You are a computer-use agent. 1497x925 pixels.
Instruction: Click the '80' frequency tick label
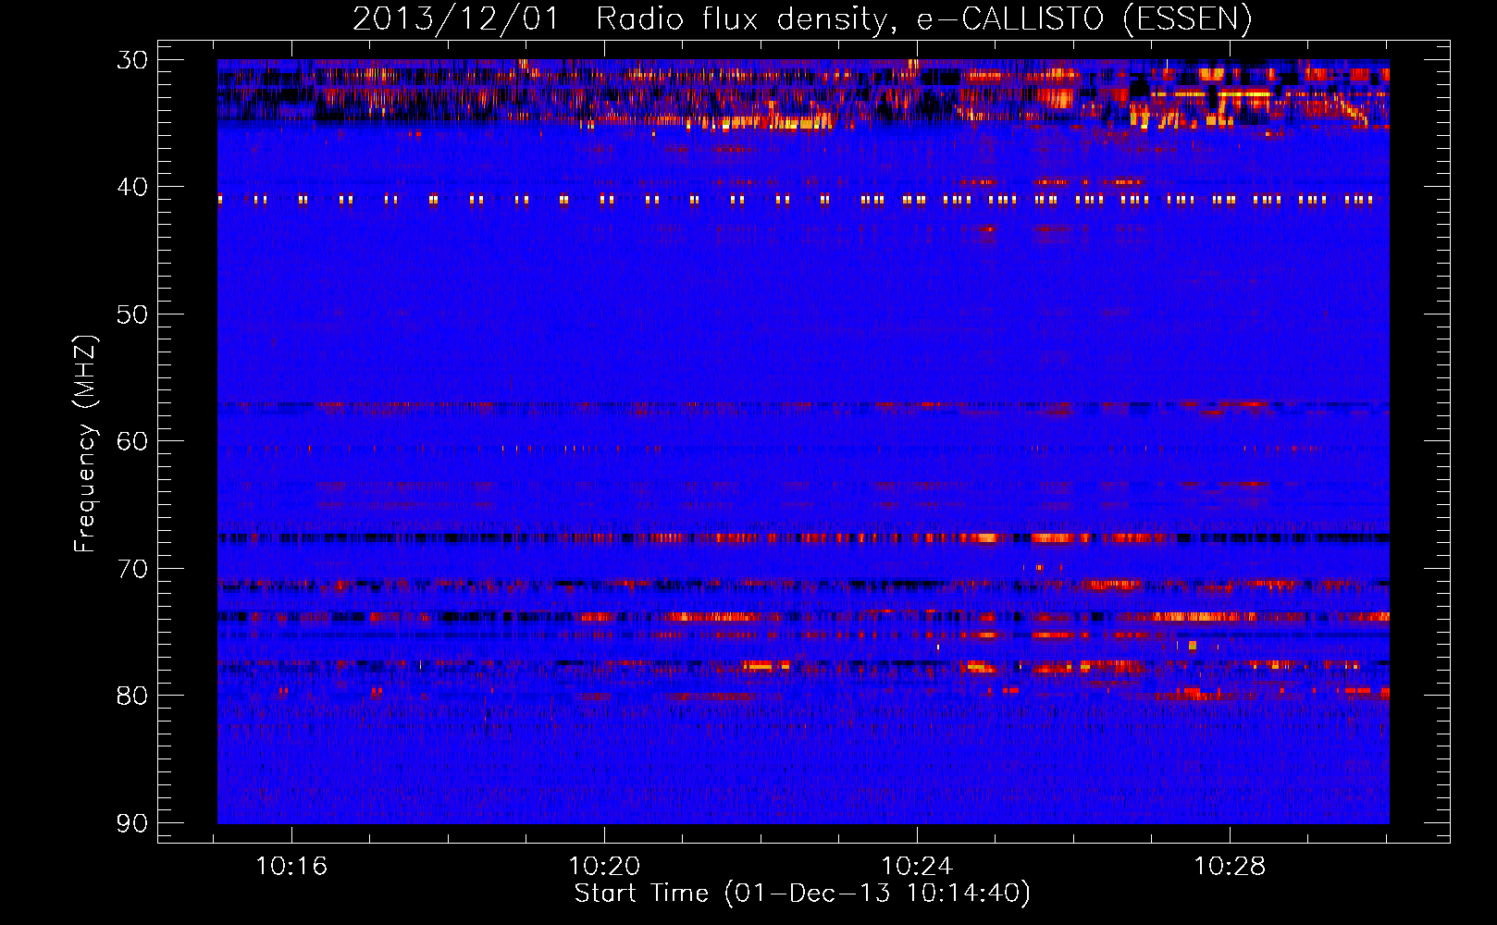[x=132, y=696]
